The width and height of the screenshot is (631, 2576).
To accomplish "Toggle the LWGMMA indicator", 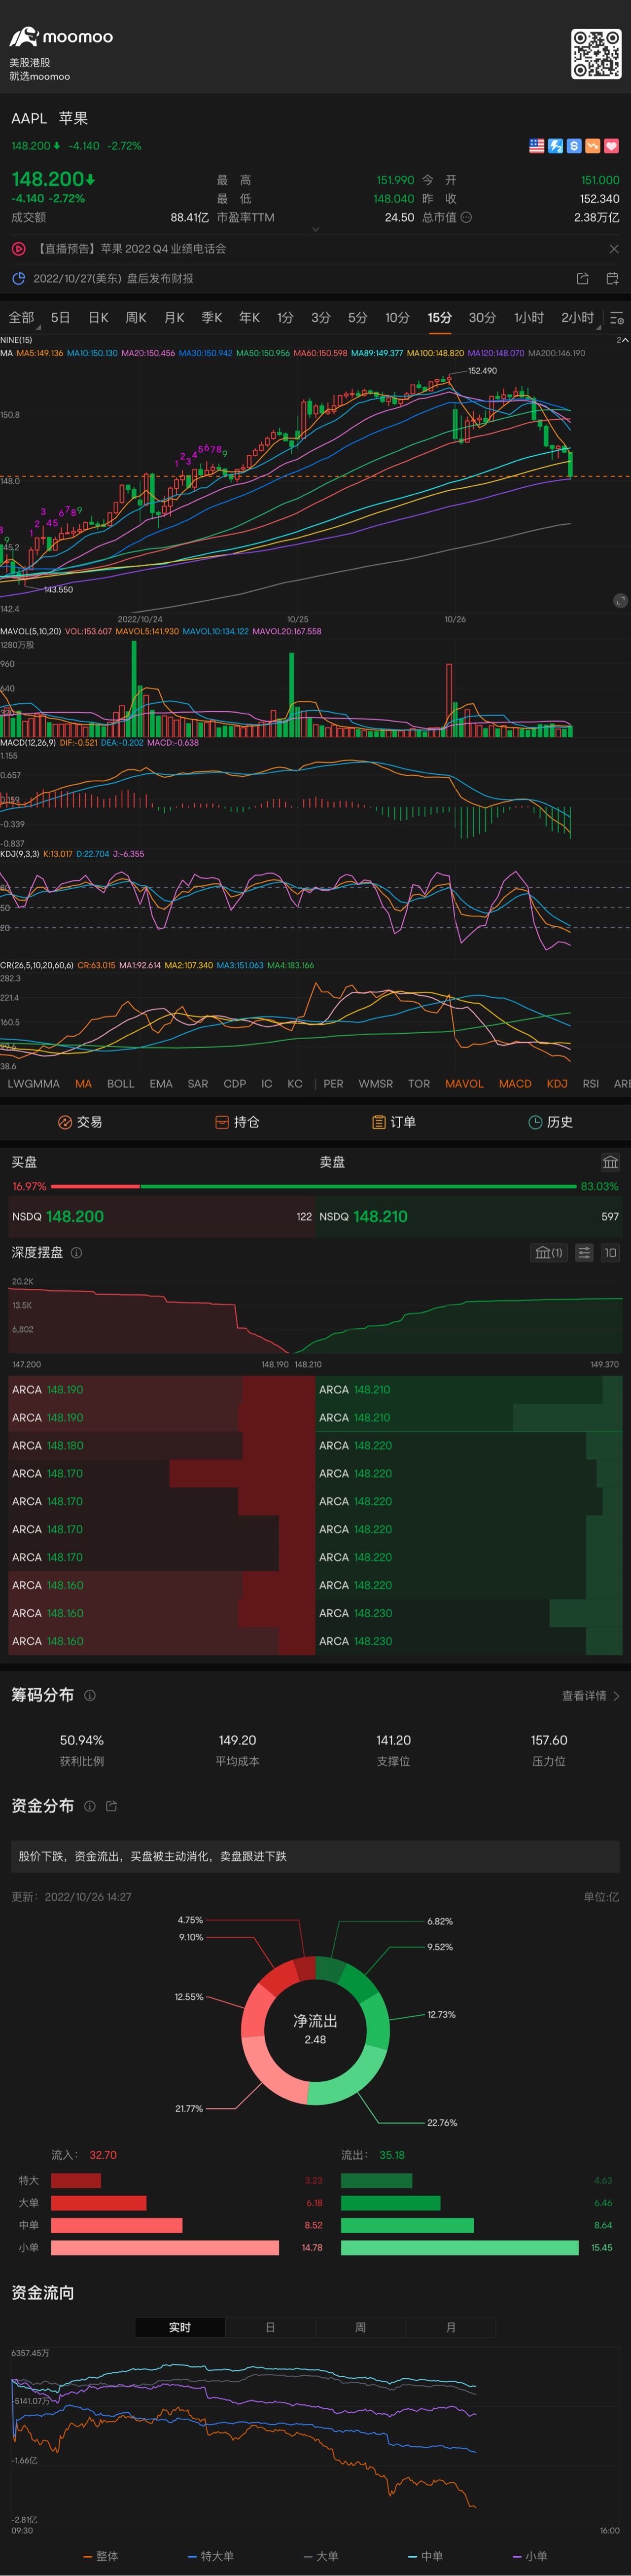I will [x=33, y=1084].
